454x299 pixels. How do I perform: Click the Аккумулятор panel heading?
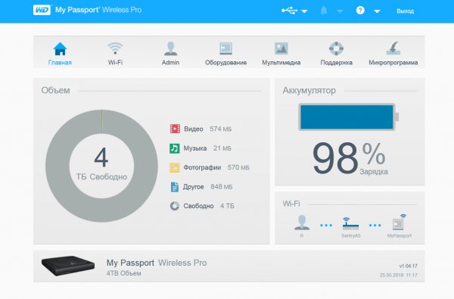(x=309, y=90)
